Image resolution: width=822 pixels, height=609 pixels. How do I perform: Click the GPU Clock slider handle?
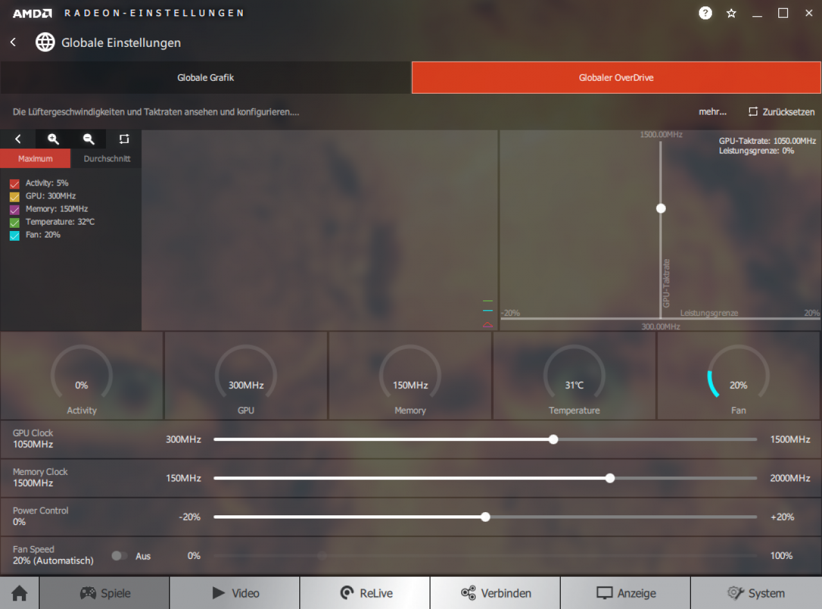554,440
